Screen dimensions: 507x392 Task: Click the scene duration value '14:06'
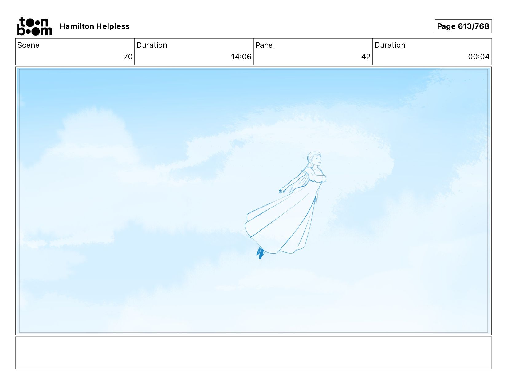[241, 57]
